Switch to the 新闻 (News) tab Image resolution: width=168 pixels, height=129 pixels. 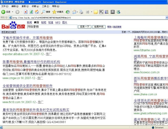(29, 22)
